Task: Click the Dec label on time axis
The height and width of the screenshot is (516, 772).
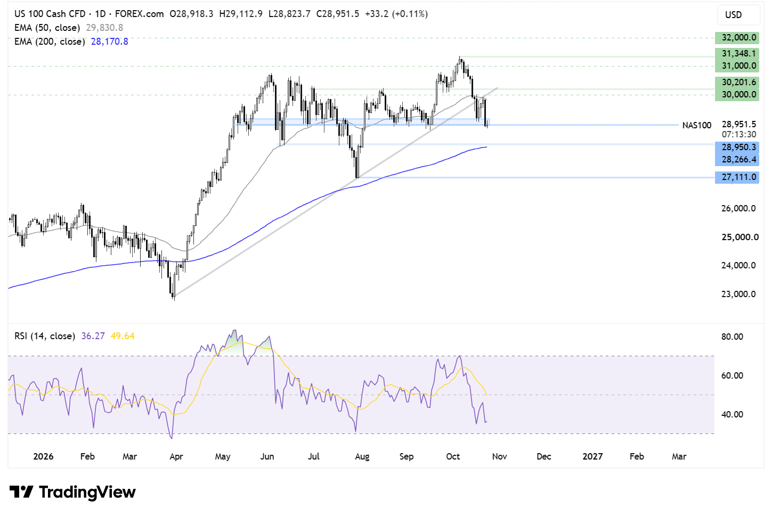Action: tap(544, 456)
